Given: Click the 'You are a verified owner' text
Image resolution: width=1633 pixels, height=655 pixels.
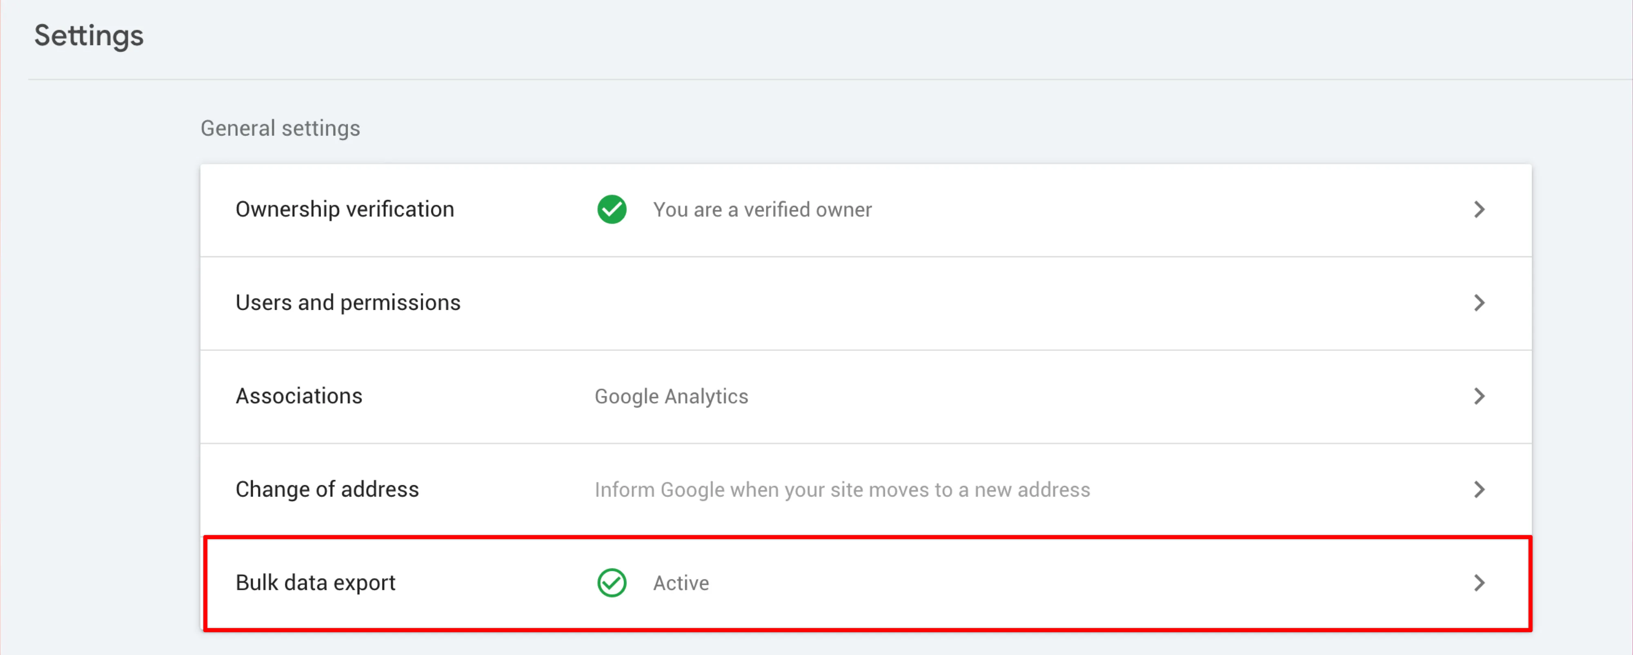Looking at the screenshot, I should (762, 210).
